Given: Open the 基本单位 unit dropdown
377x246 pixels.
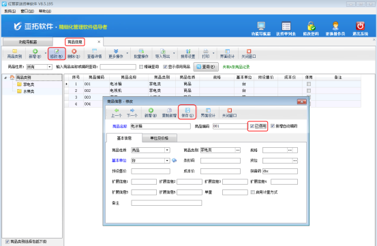Looking at the screenshot, I should coord(167,160).
